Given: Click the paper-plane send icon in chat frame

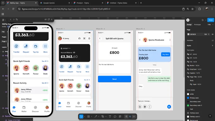Looking at the screenshot, I should (x=169, y=107).
